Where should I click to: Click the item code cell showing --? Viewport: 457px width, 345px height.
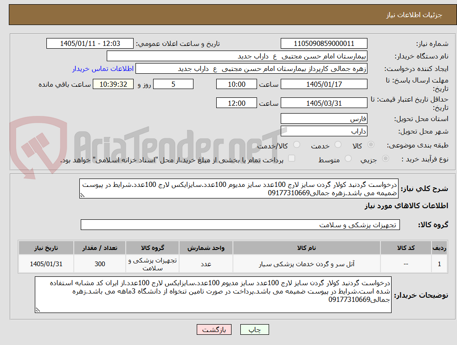click(x=406, y=264)
